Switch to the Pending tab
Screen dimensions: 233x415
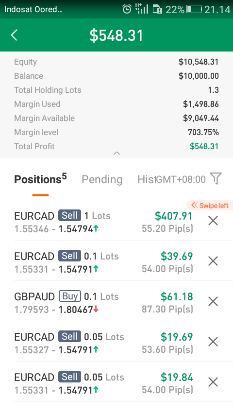(x=102, y=179)
